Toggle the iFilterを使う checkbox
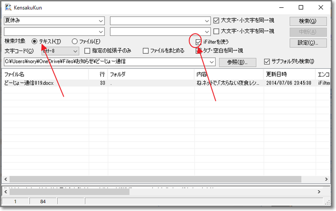The image size is (336, 211). 198,41
